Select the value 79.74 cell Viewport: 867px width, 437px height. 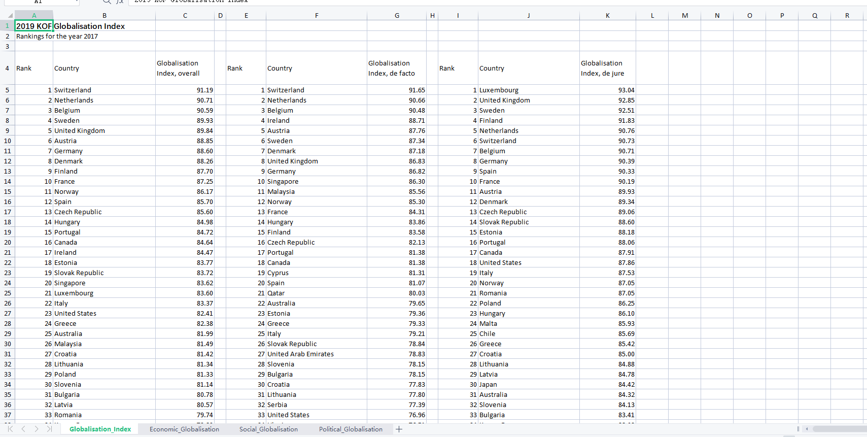(185, 415)
